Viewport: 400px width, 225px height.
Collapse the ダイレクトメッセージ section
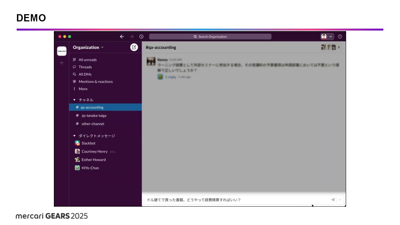(x=74, y=136)
